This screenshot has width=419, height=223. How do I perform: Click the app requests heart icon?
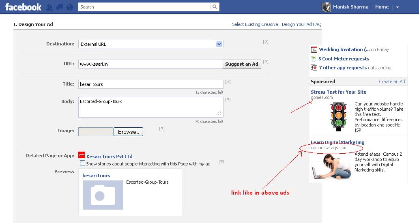point(314,68)
